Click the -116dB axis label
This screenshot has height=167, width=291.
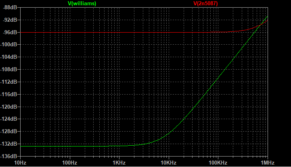[x=9, y=94]
